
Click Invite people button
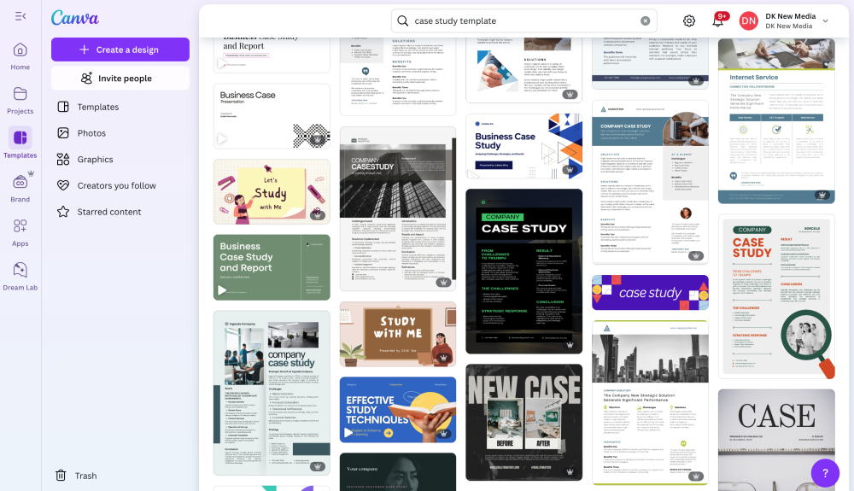click(x=120, y=79)
